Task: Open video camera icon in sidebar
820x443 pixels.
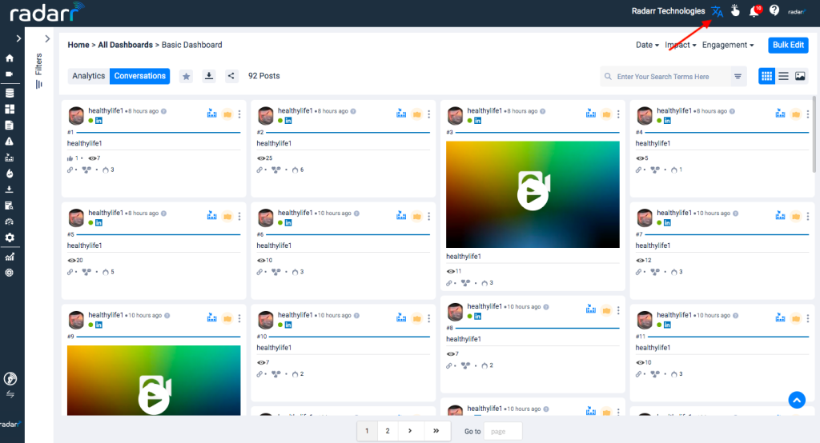Action: coord(10,74)
